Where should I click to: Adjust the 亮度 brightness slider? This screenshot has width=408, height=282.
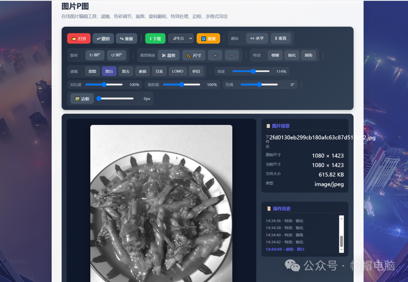(251, 71)
